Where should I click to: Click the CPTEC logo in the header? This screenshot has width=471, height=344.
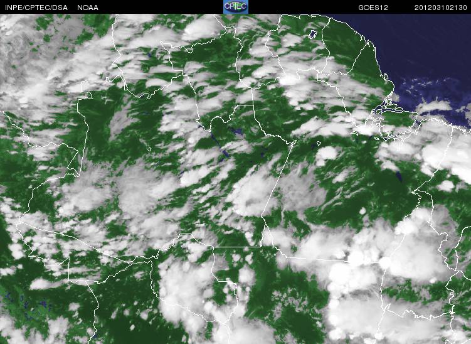point(236,7)
